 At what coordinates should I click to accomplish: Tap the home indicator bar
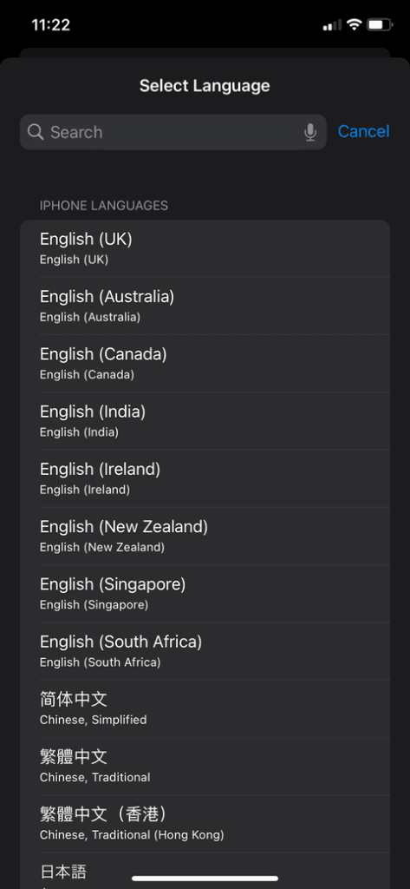pos(205,879)
